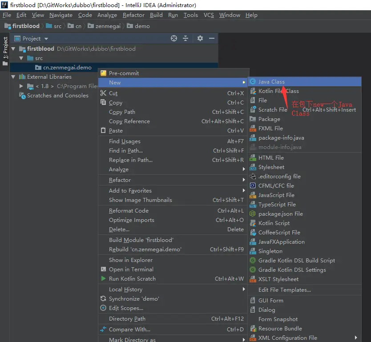Choose GUI Form in New submenu
The height and width of the screenshot is (342, 371).
click(x=305, y=300)
